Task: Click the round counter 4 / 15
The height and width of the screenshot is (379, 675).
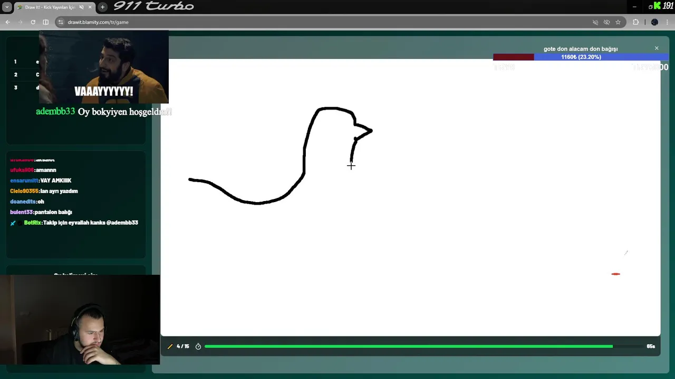Action: pyautogui.click(x=182, y=346)
